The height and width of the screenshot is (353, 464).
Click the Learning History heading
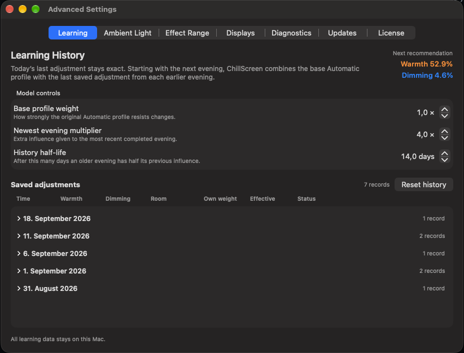pos(47,55)
